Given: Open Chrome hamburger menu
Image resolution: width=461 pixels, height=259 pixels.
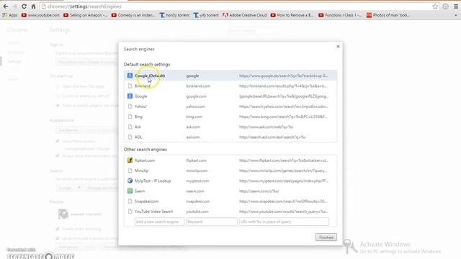Looking at the screenshot, I should 456,6.
